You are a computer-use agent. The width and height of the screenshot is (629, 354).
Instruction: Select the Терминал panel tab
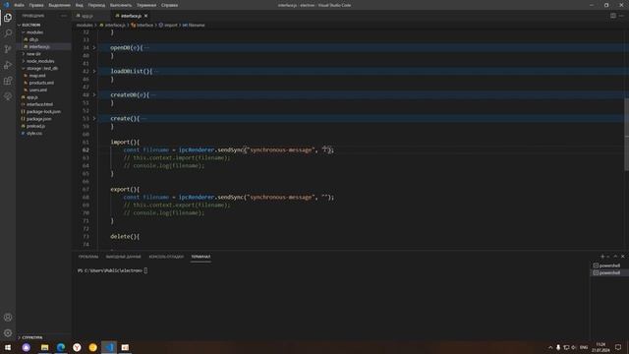coord(200,257)
